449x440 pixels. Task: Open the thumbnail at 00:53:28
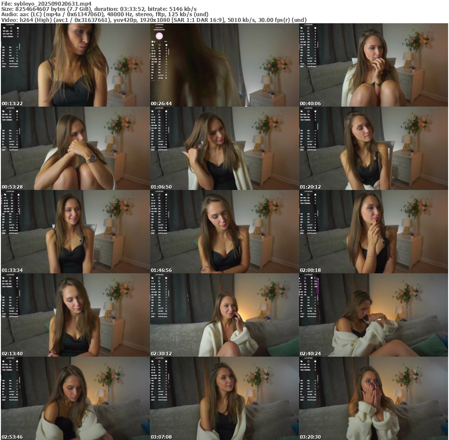coord(75,148)
